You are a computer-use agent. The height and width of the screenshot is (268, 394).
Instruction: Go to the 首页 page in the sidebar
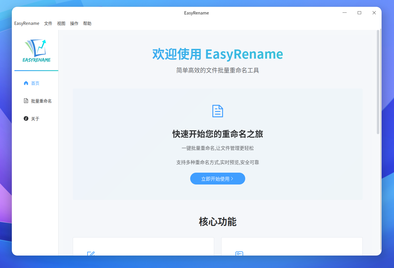click(x=36, y=83)
